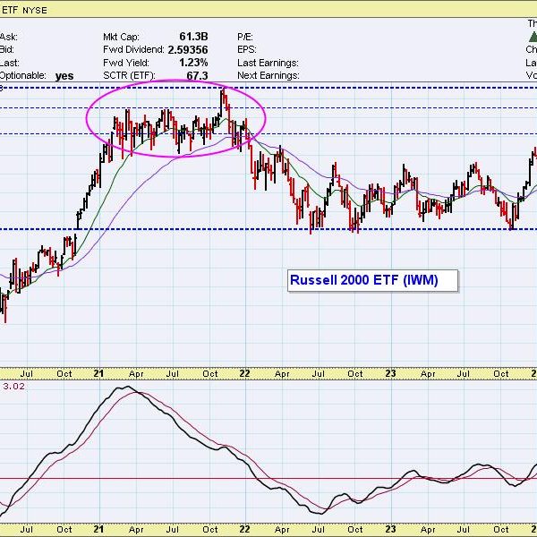Click the "22" year label on bottom date axis
This screenshot has width=537, height=537.
coord(244,529)
